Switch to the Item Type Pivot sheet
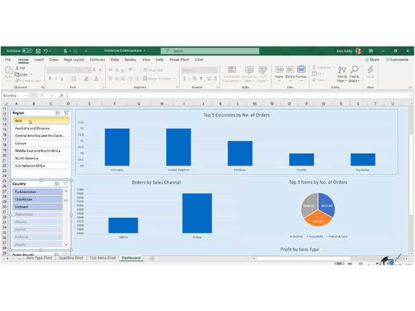This screenshot has height=311, width=415. (39, 258)
